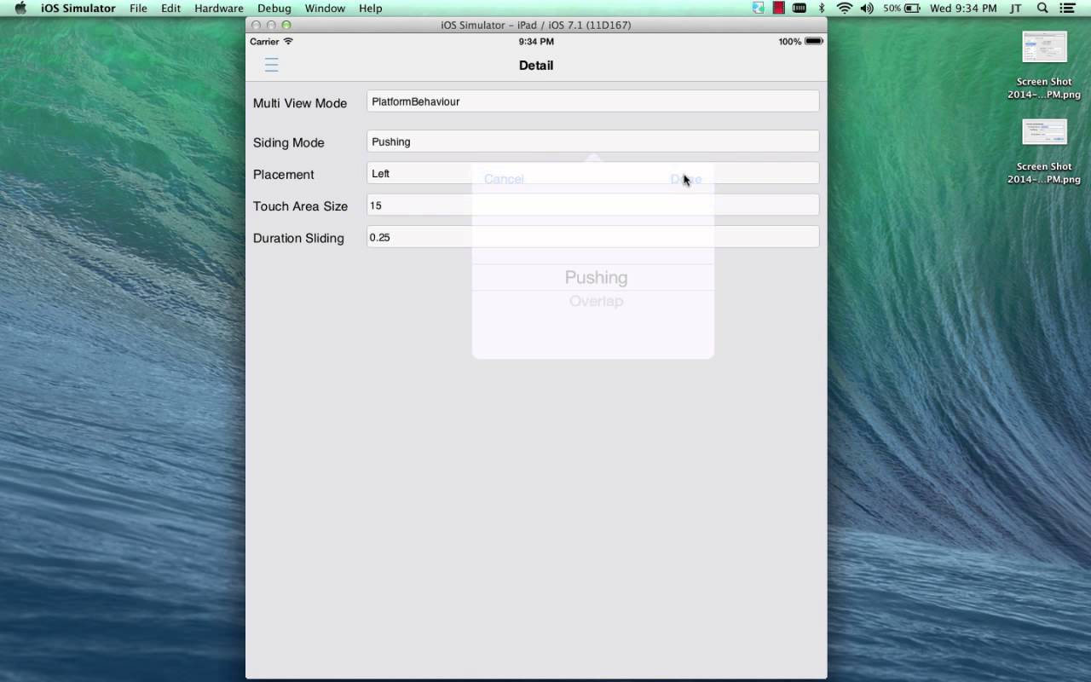This screenshot has height=682, width=1091.
Task: Open Spotlight search in menu bar
Action: coord(1042,8)
